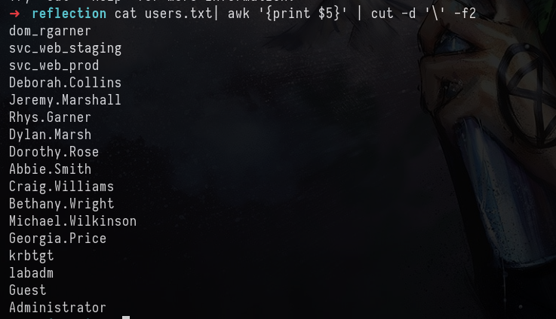556x319 pixels.
Task: Click on Dylan.Marsh username
Action: click(x=51, y=135)
